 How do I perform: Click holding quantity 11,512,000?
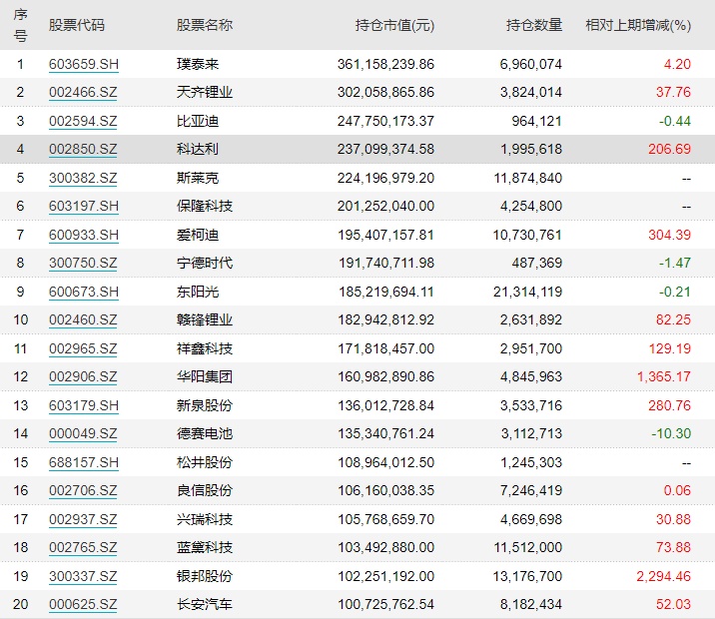[x=528, y=547]
